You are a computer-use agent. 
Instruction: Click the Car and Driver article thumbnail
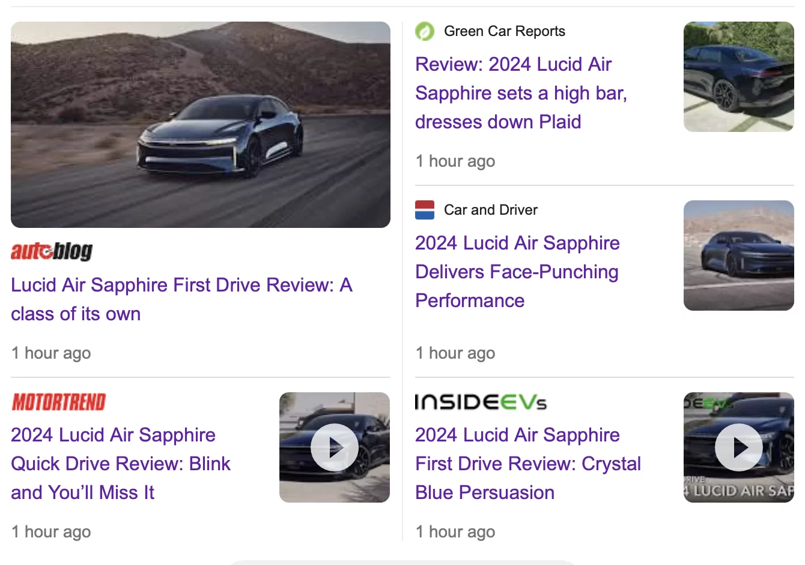point(739,256)
